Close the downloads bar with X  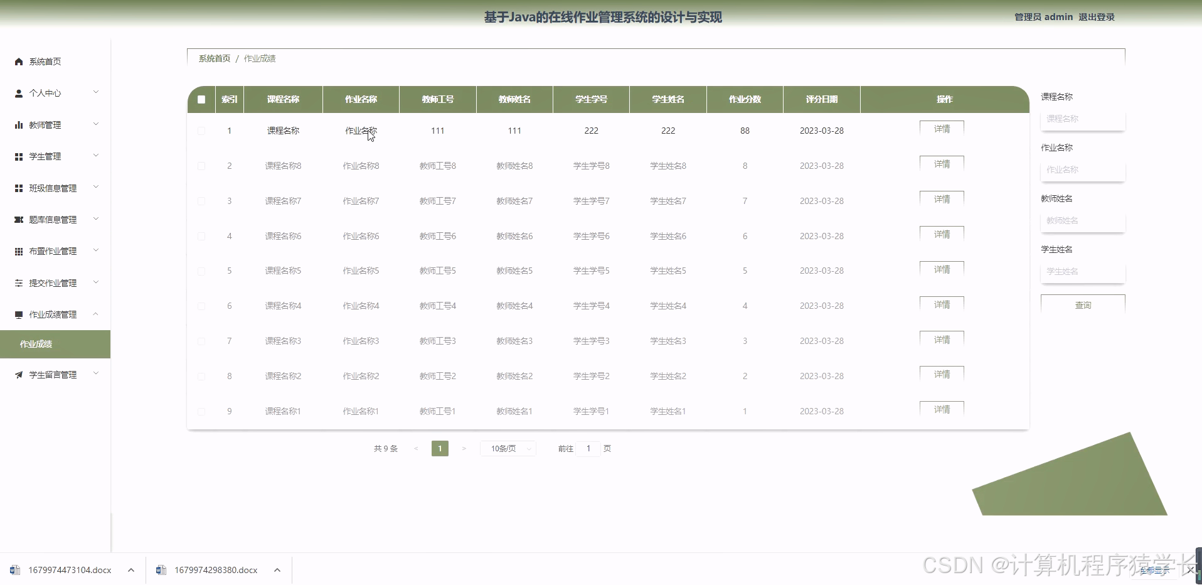pyautogui.click(x=1190, y=570)
